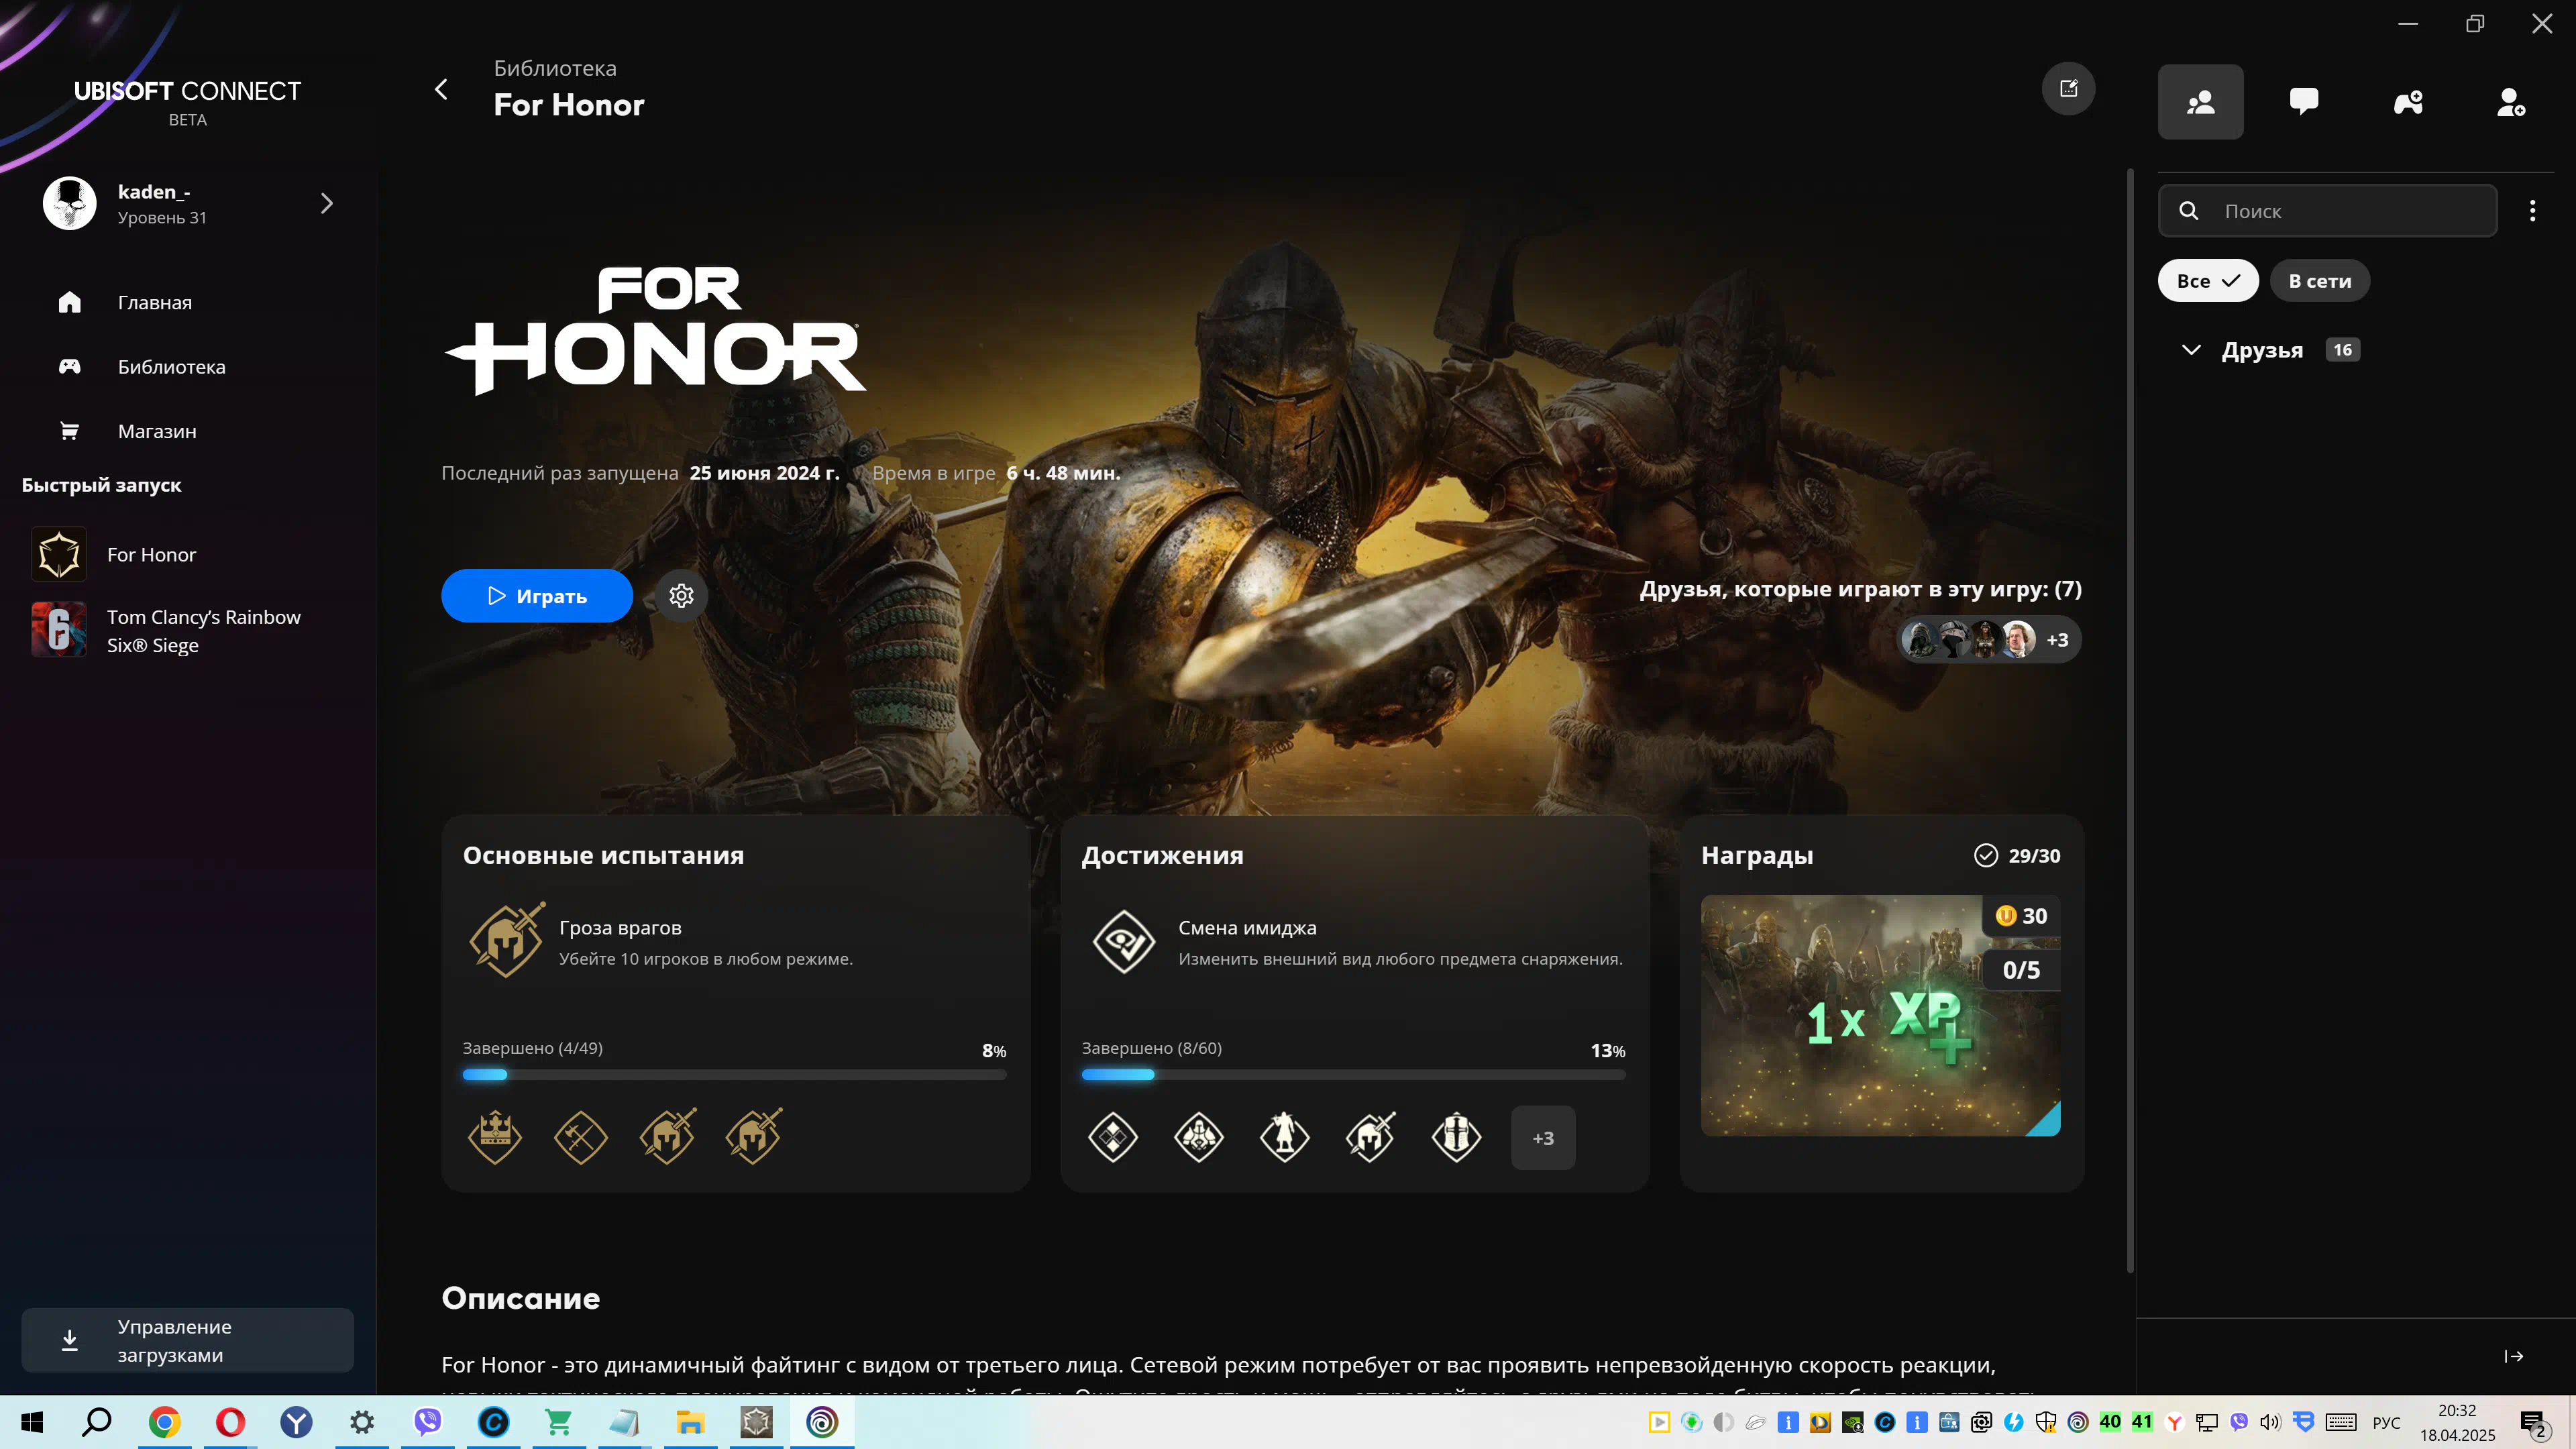The image size is (2576, 1449).
Task: Toggle the Все friends filter chip
Action: point(2208,281)
